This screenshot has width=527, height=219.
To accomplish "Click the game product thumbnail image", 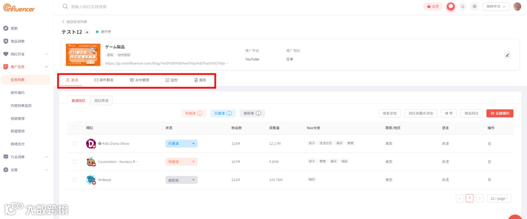I will click(x=83, y=55).
